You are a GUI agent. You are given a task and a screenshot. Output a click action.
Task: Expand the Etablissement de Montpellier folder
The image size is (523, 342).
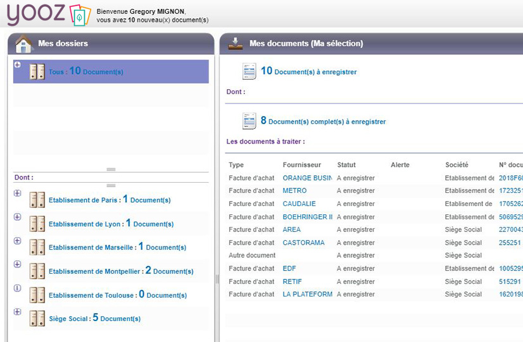17,264
